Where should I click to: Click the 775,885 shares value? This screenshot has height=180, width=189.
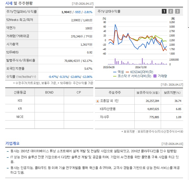pyautogui.click(x=154, y=117)
